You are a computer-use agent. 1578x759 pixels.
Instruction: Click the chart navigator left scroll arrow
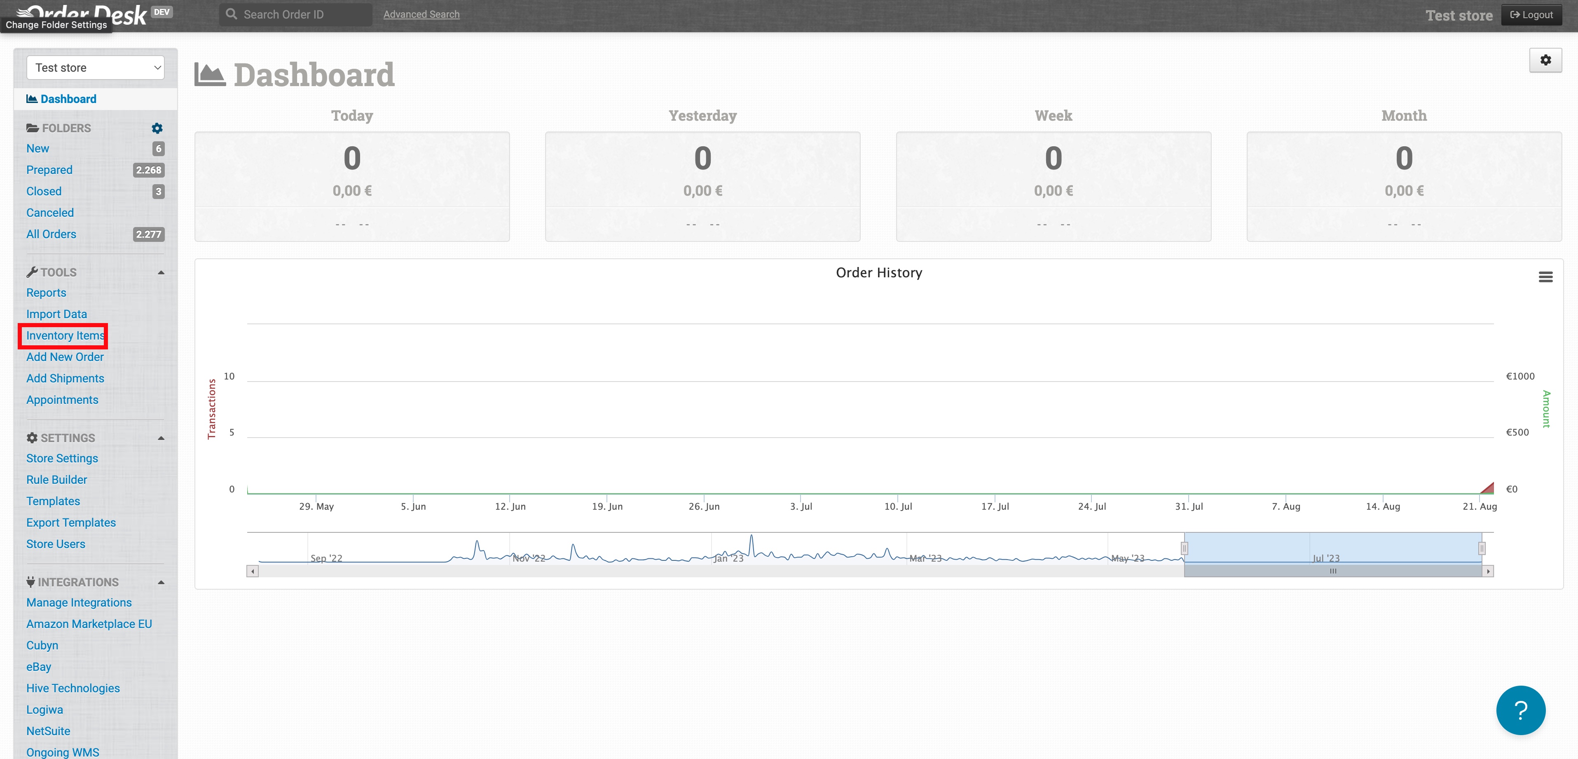pos(253,571)
